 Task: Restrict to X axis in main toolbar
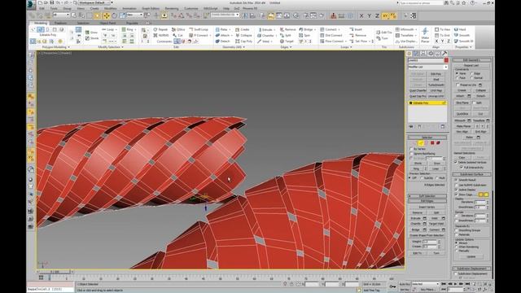[361, 15]
